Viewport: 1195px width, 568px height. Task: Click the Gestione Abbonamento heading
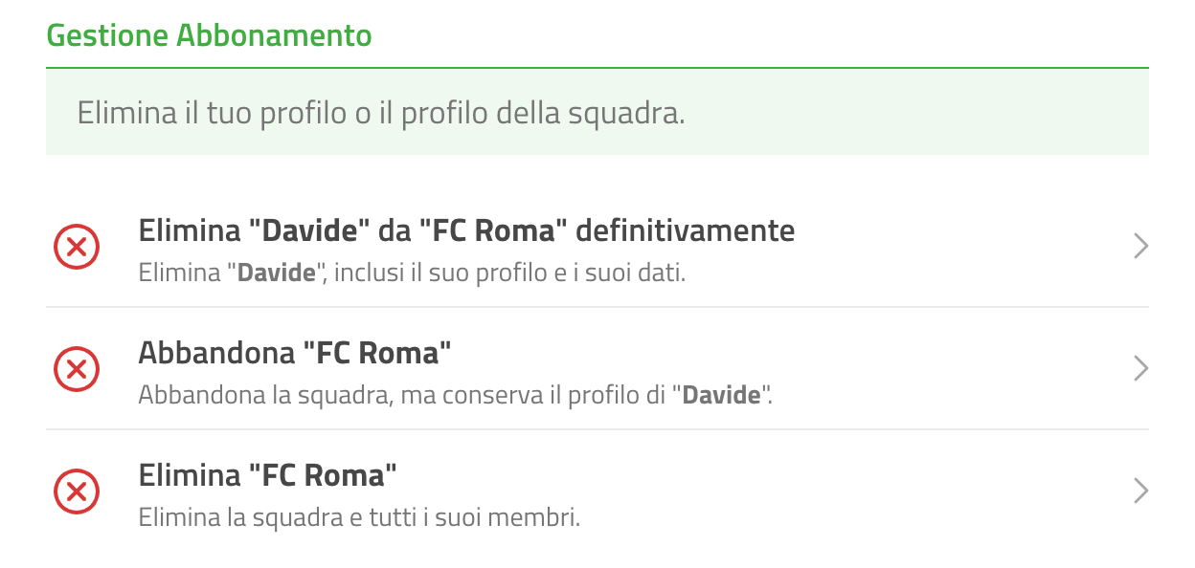tap(209, 36)
